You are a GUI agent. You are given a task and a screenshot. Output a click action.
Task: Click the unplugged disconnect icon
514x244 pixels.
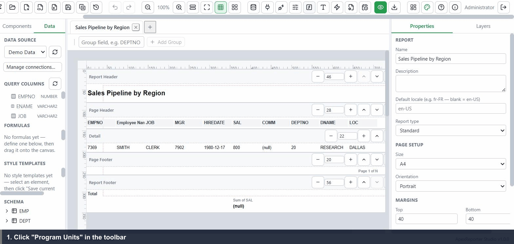pyautogui.click(x=281, y=7)
